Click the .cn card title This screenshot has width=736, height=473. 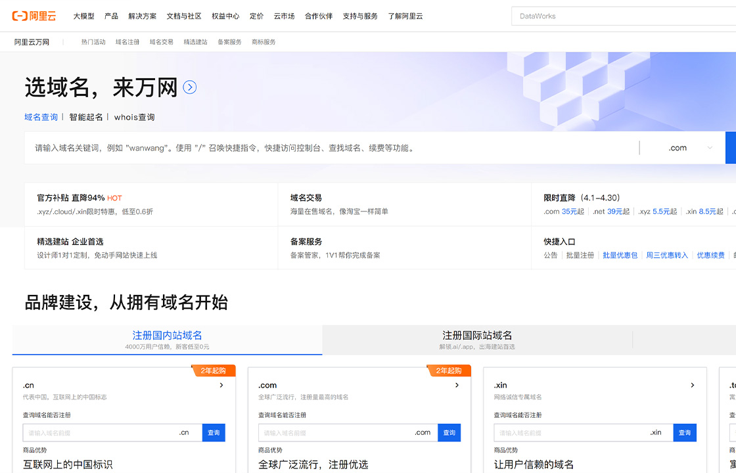pos(29,385)
